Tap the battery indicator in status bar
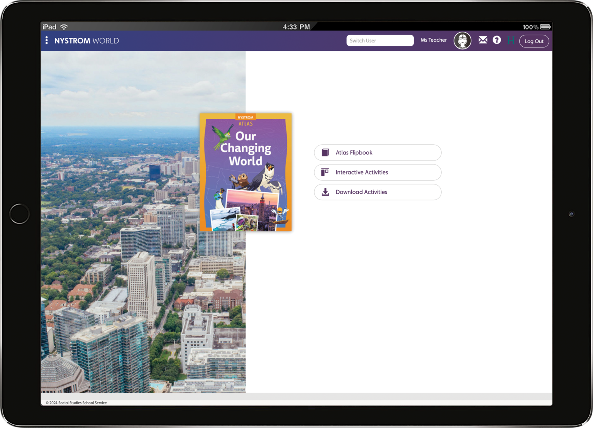The image size is (593, 428). (545, 27)
